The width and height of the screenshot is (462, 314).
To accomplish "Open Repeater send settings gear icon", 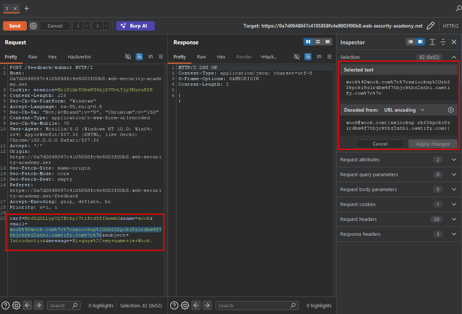I will tap(34, 26).
